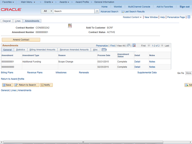Open the Supplemental Data link
This screenshot has width=192, height=144.
click(147, 73)
